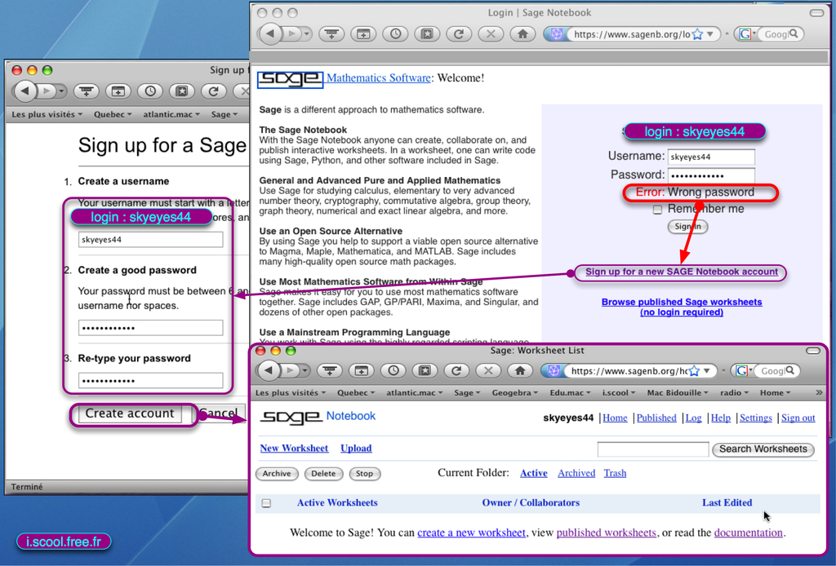The image size is (836, 566).
Task: Click Create account button
Action: (x=130, y=413)
